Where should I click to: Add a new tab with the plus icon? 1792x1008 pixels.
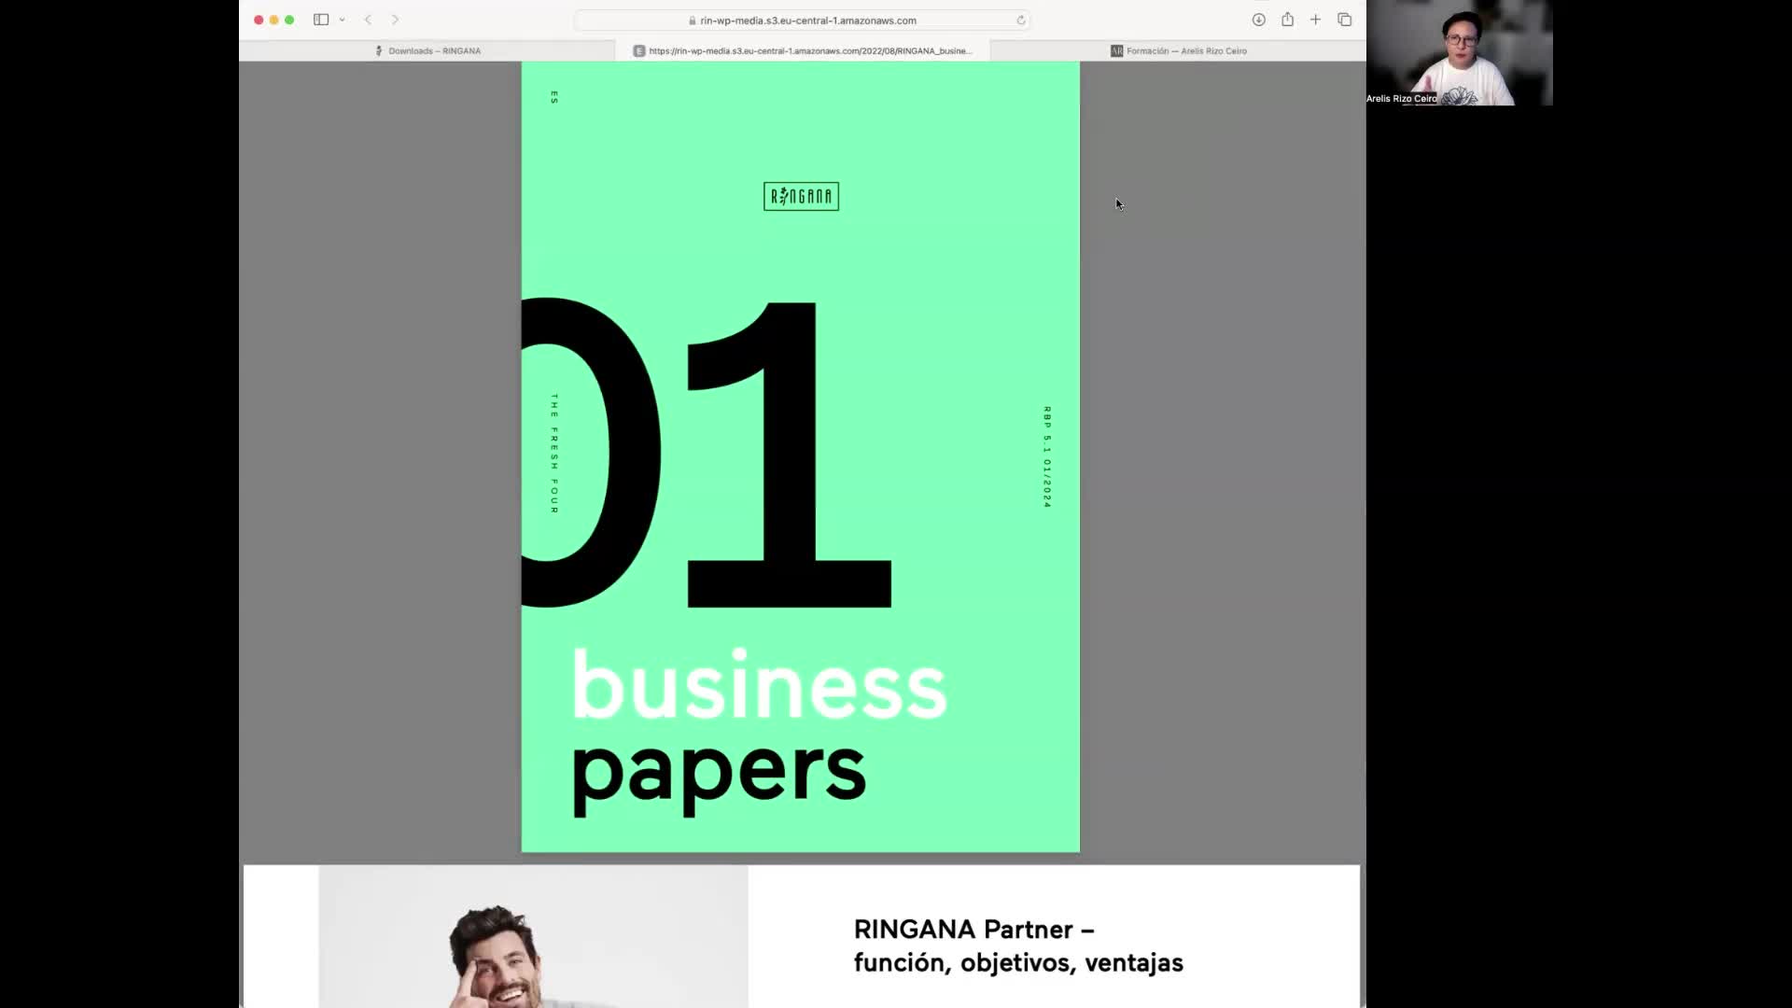pos(1315,20)
